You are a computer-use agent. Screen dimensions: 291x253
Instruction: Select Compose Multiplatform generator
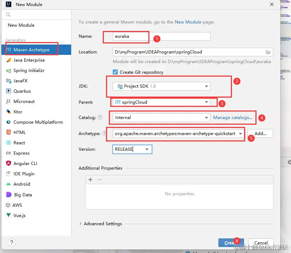36,122
